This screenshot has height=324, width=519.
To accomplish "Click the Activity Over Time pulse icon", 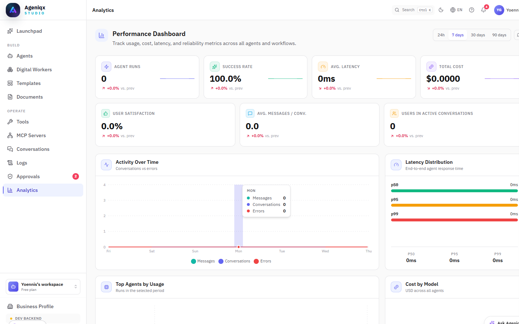I will [x=106, y=165].
